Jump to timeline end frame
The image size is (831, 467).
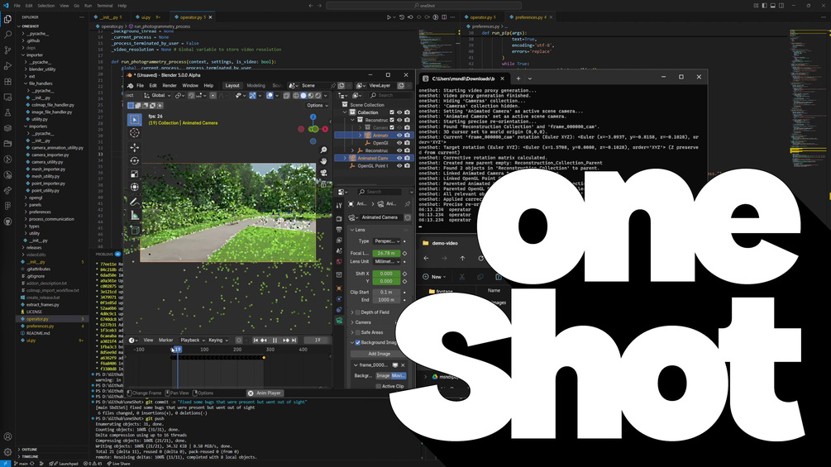click(x=294, y=341)
